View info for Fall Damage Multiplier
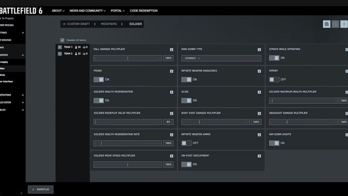Viewport: 348px width, 196px height. click(172, 49)
